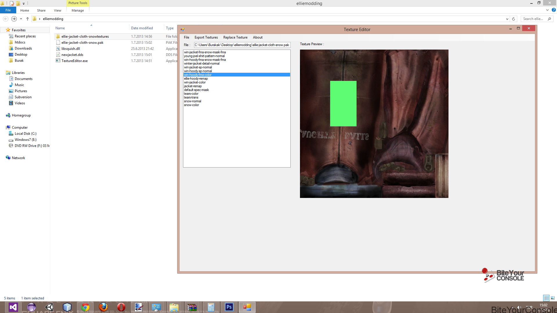Switch to large thumbnails view icon

point(553,298)
